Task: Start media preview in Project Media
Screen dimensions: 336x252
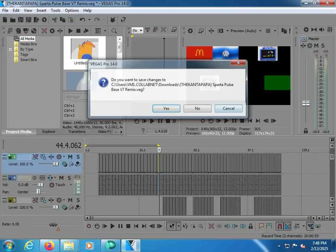Action: pos(70,31)
